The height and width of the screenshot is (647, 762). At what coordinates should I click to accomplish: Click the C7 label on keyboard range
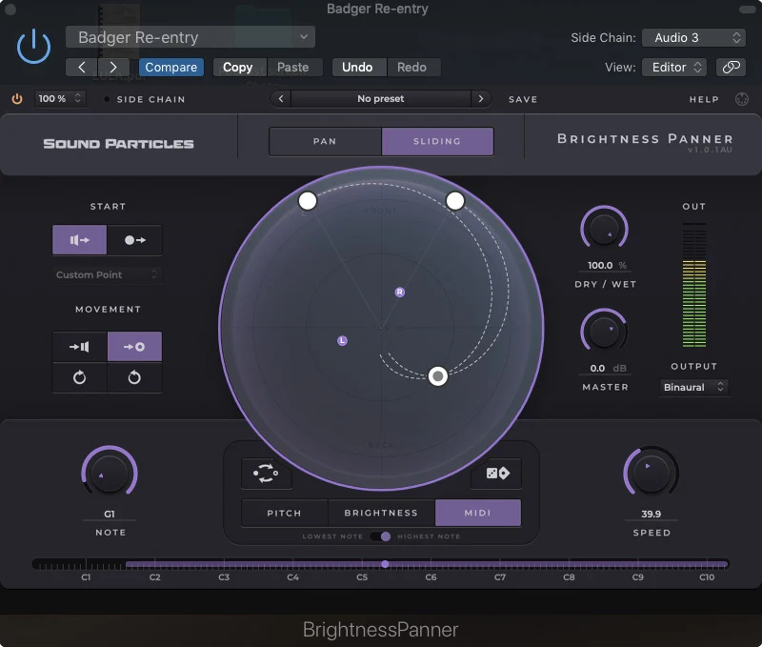pyautogui.click(x=499, y=577)
